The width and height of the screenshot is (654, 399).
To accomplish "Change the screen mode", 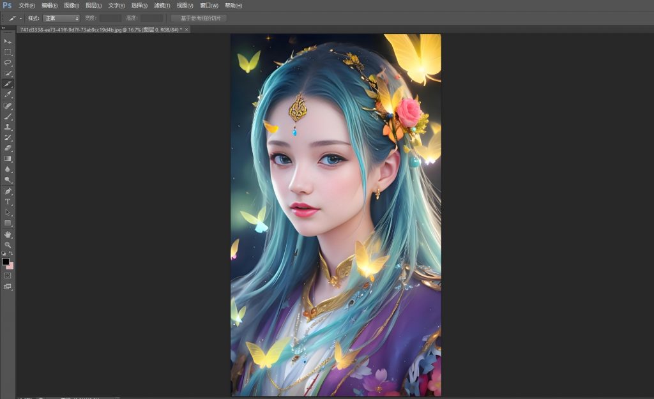I will 8,287.
